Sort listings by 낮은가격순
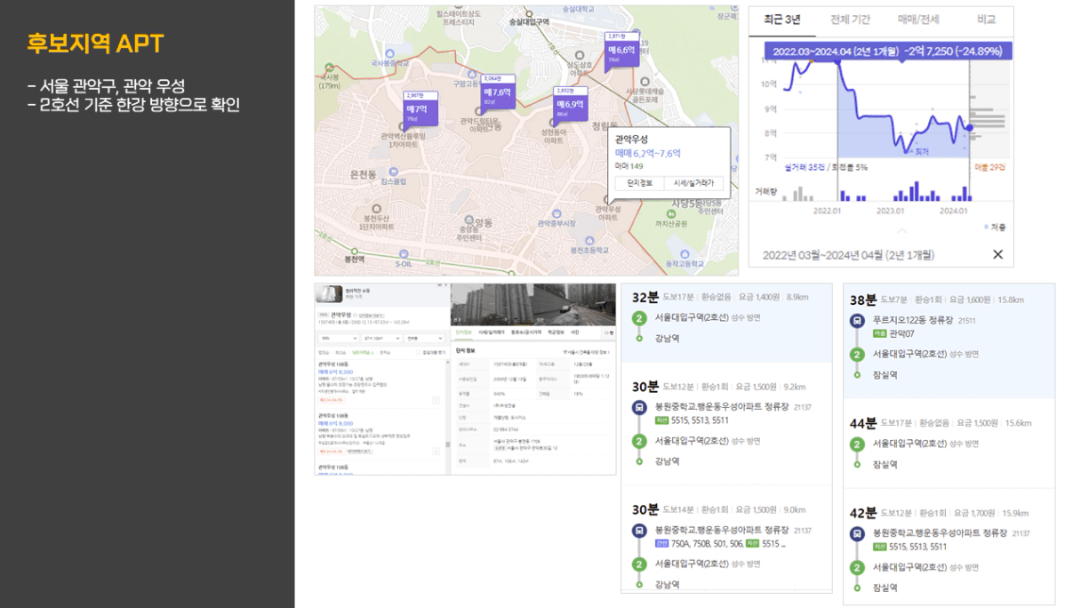 [x=364, y=353]
